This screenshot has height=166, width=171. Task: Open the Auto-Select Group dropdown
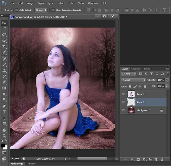(41, 10)
